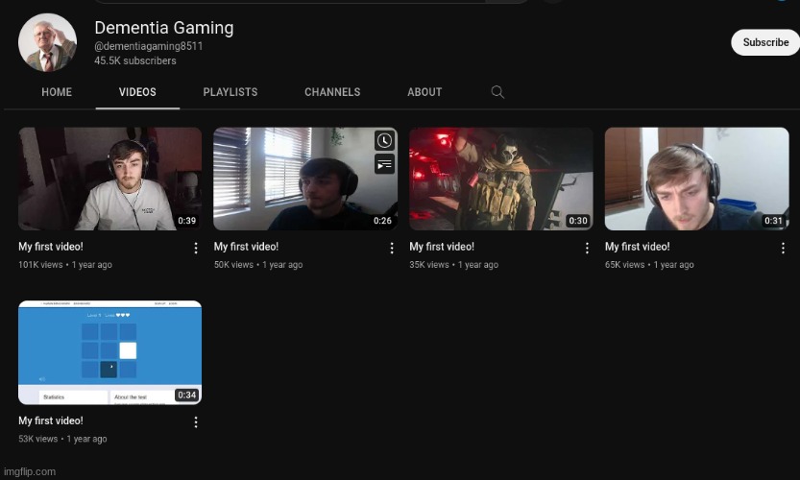
Task: Click the 0:31 duration badge
Action: [x=773, y=221]
